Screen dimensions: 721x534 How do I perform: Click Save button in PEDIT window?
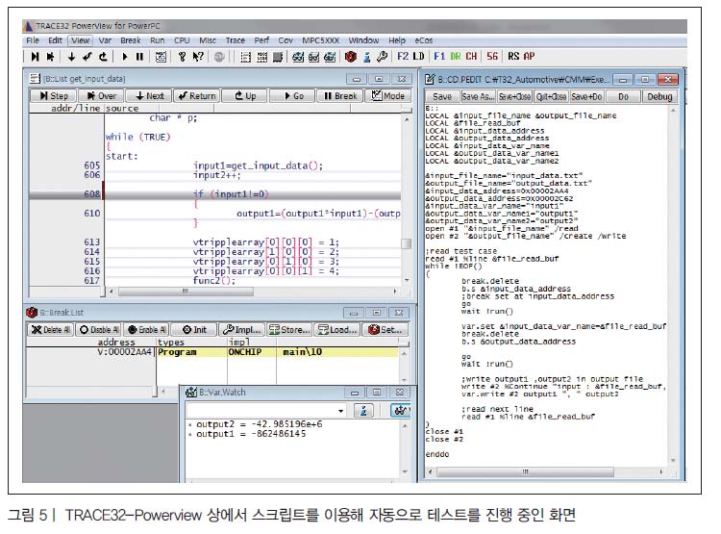coord(442,96)
